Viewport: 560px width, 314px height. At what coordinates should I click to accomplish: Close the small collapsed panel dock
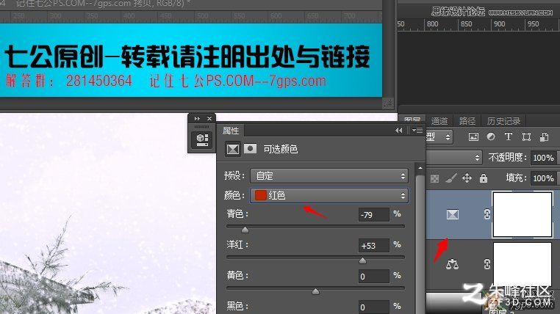pyautogui.click(x=209, y=118)
